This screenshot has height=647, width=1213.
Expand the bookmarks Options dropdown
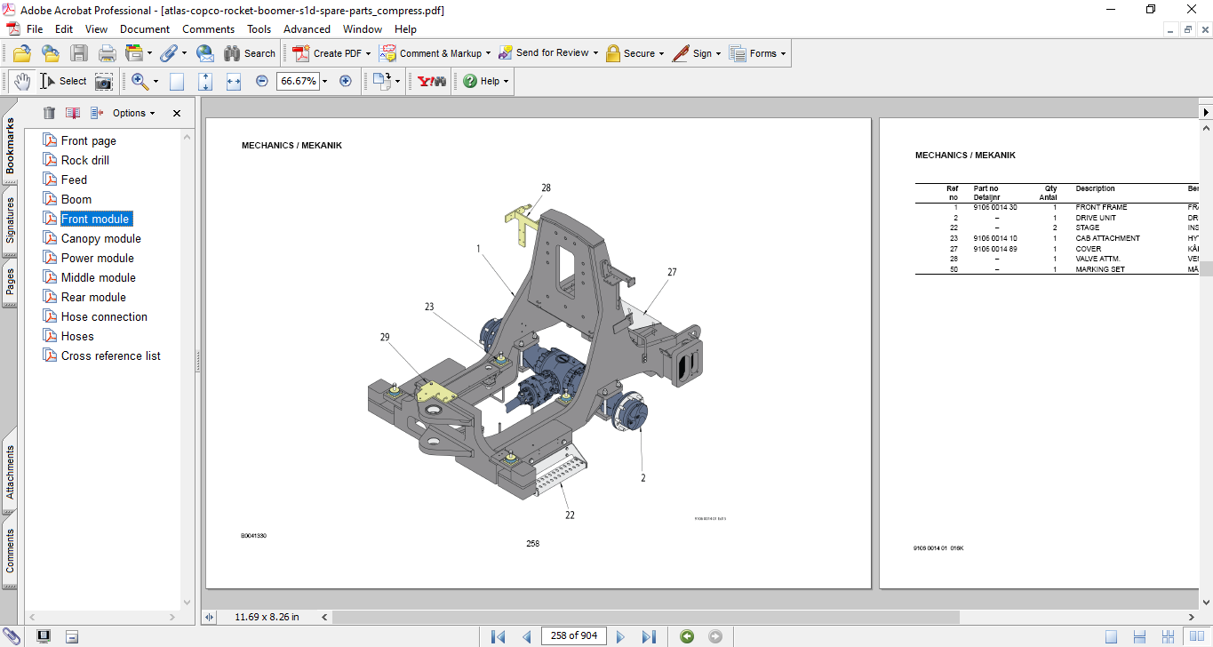[x=133, y=113]
